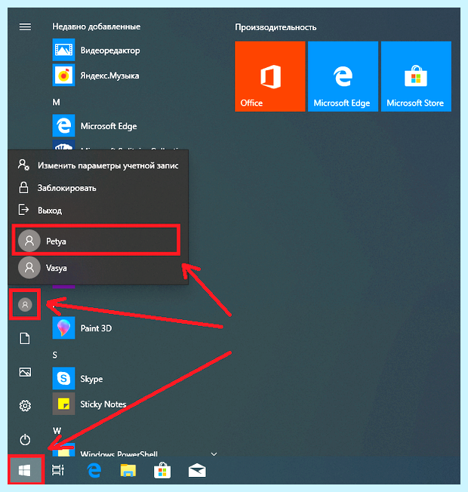Click the Power icon in Start sidebar
The height and width of the screenshot is (492, 468).
pyautogui.click(x=25, y=440)
